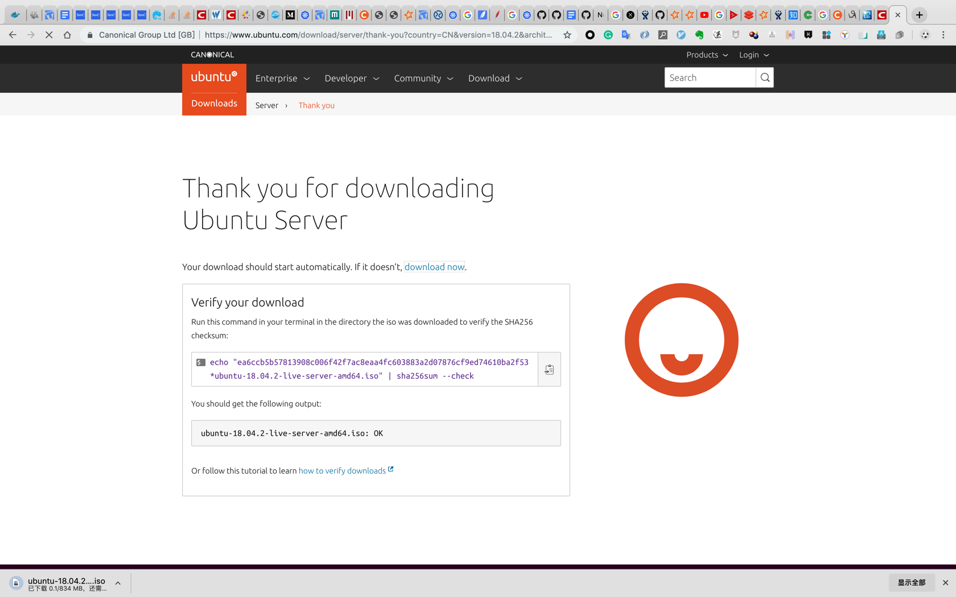The height and width of the screenshot is (597, 956).
Task: Open Chrome's three-dot menu
Action: (x=943, y=35)
